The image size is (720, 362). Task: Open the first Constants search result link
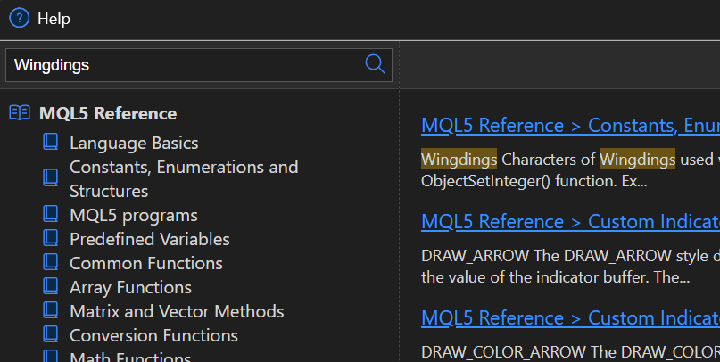click(569, 125)
